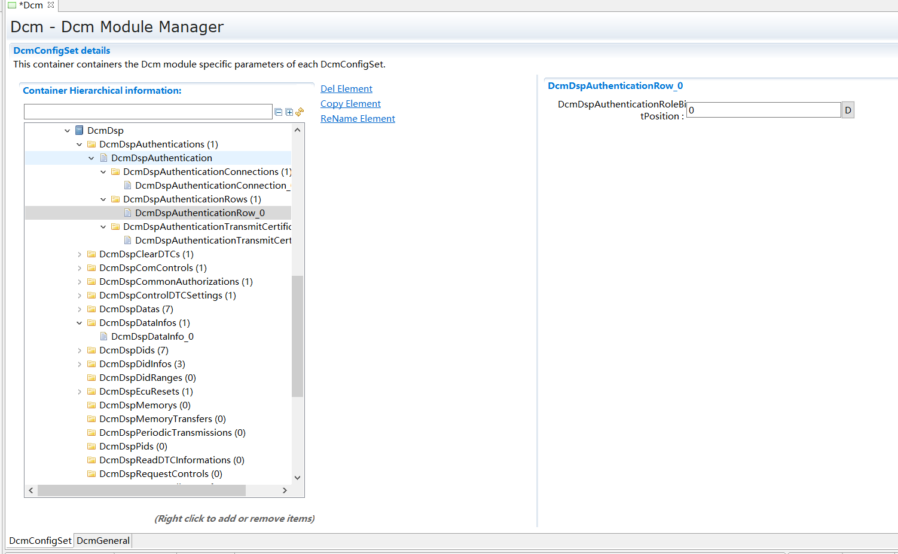This screenshot has width=898, height=554.
Task: Click the RoleBitPosition value input field
Action: 763,109
